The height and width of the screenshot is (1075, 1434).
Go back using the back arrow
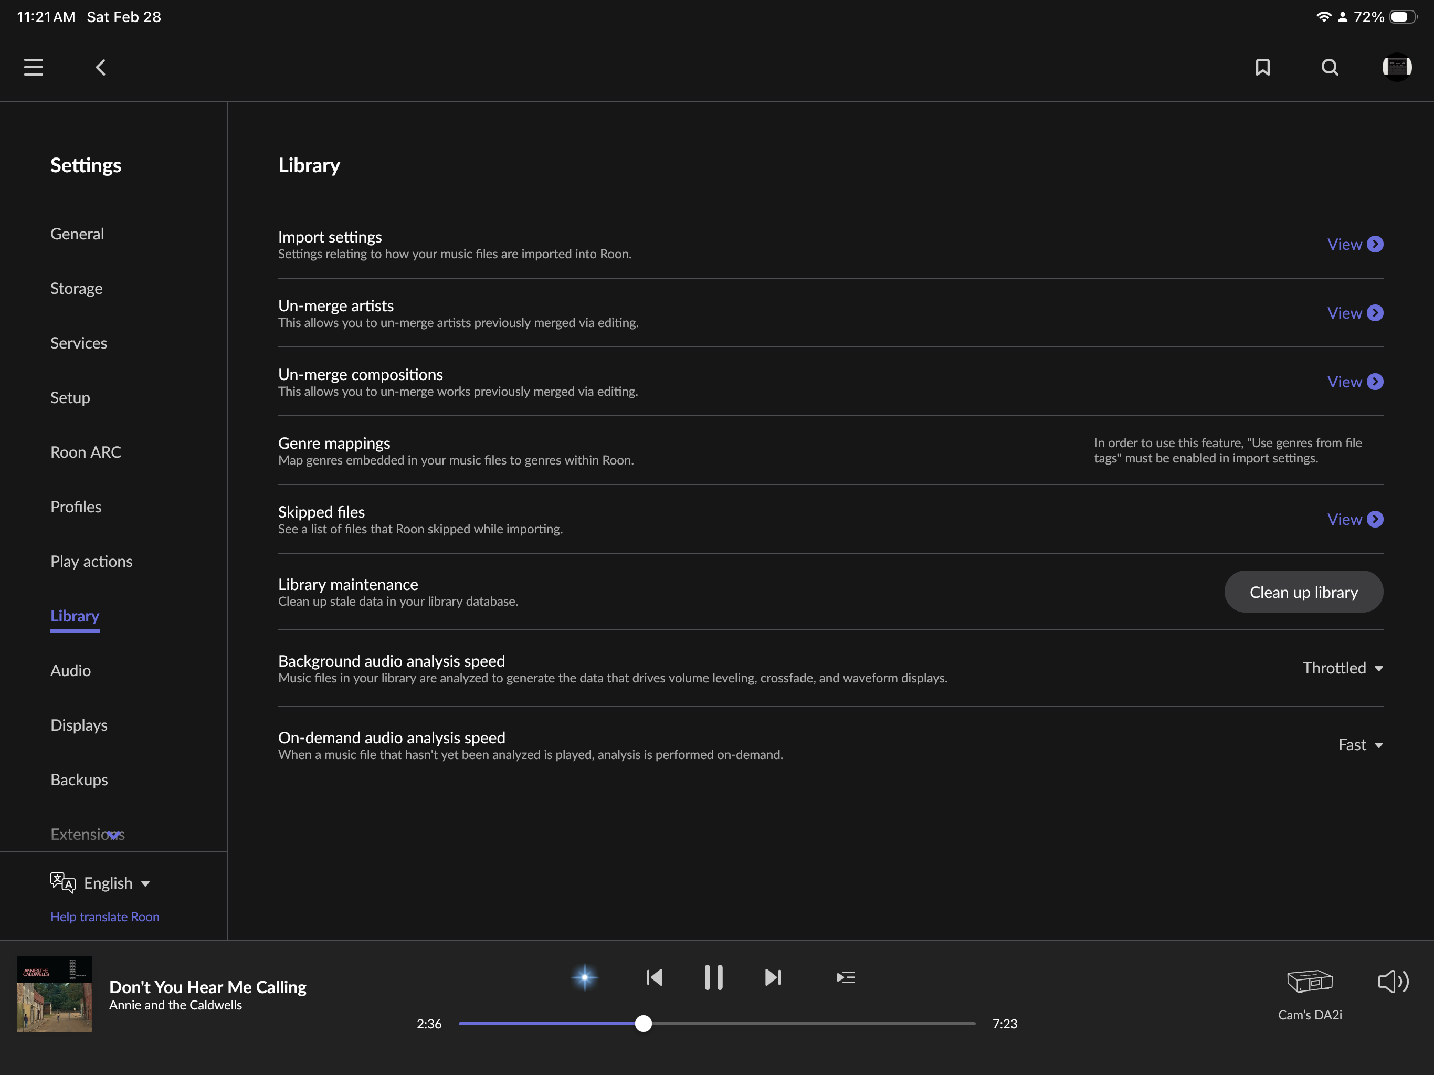[x=100, y=67]
